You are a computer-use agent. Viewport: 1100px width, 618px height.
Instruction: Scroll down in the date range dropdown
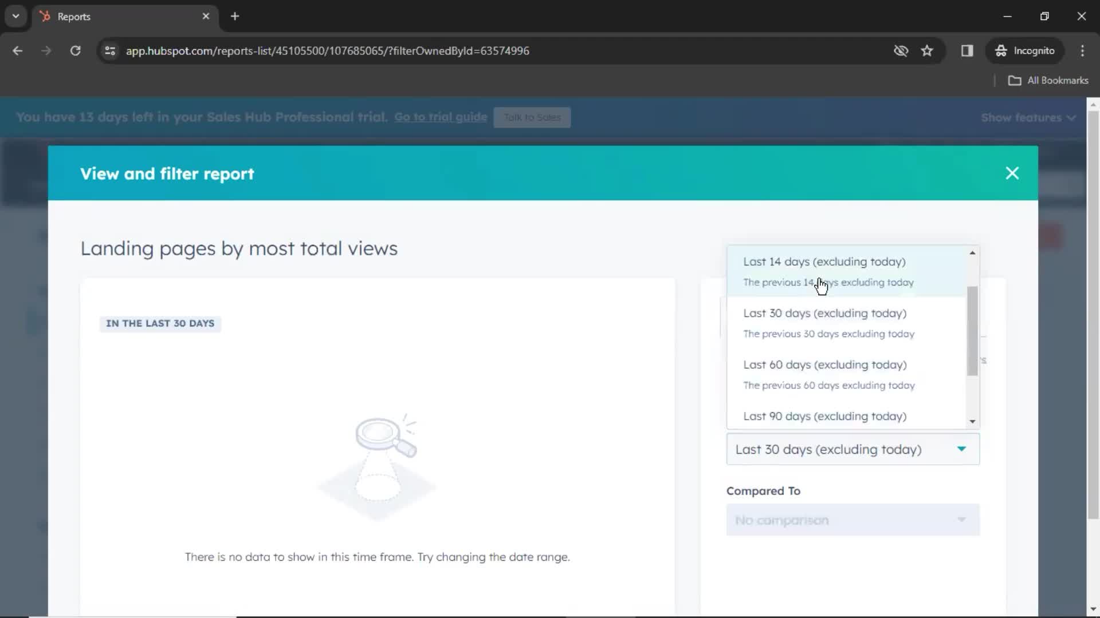point(972,421)
